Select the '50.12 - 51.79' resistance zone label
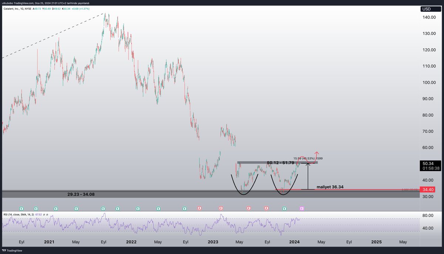Viewport: 444px width, 254px height. [x=280, y=163]
